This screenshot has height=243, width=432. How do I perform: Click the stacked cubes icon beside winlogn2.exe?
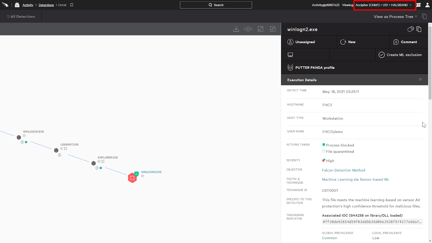tap(410, 29)
